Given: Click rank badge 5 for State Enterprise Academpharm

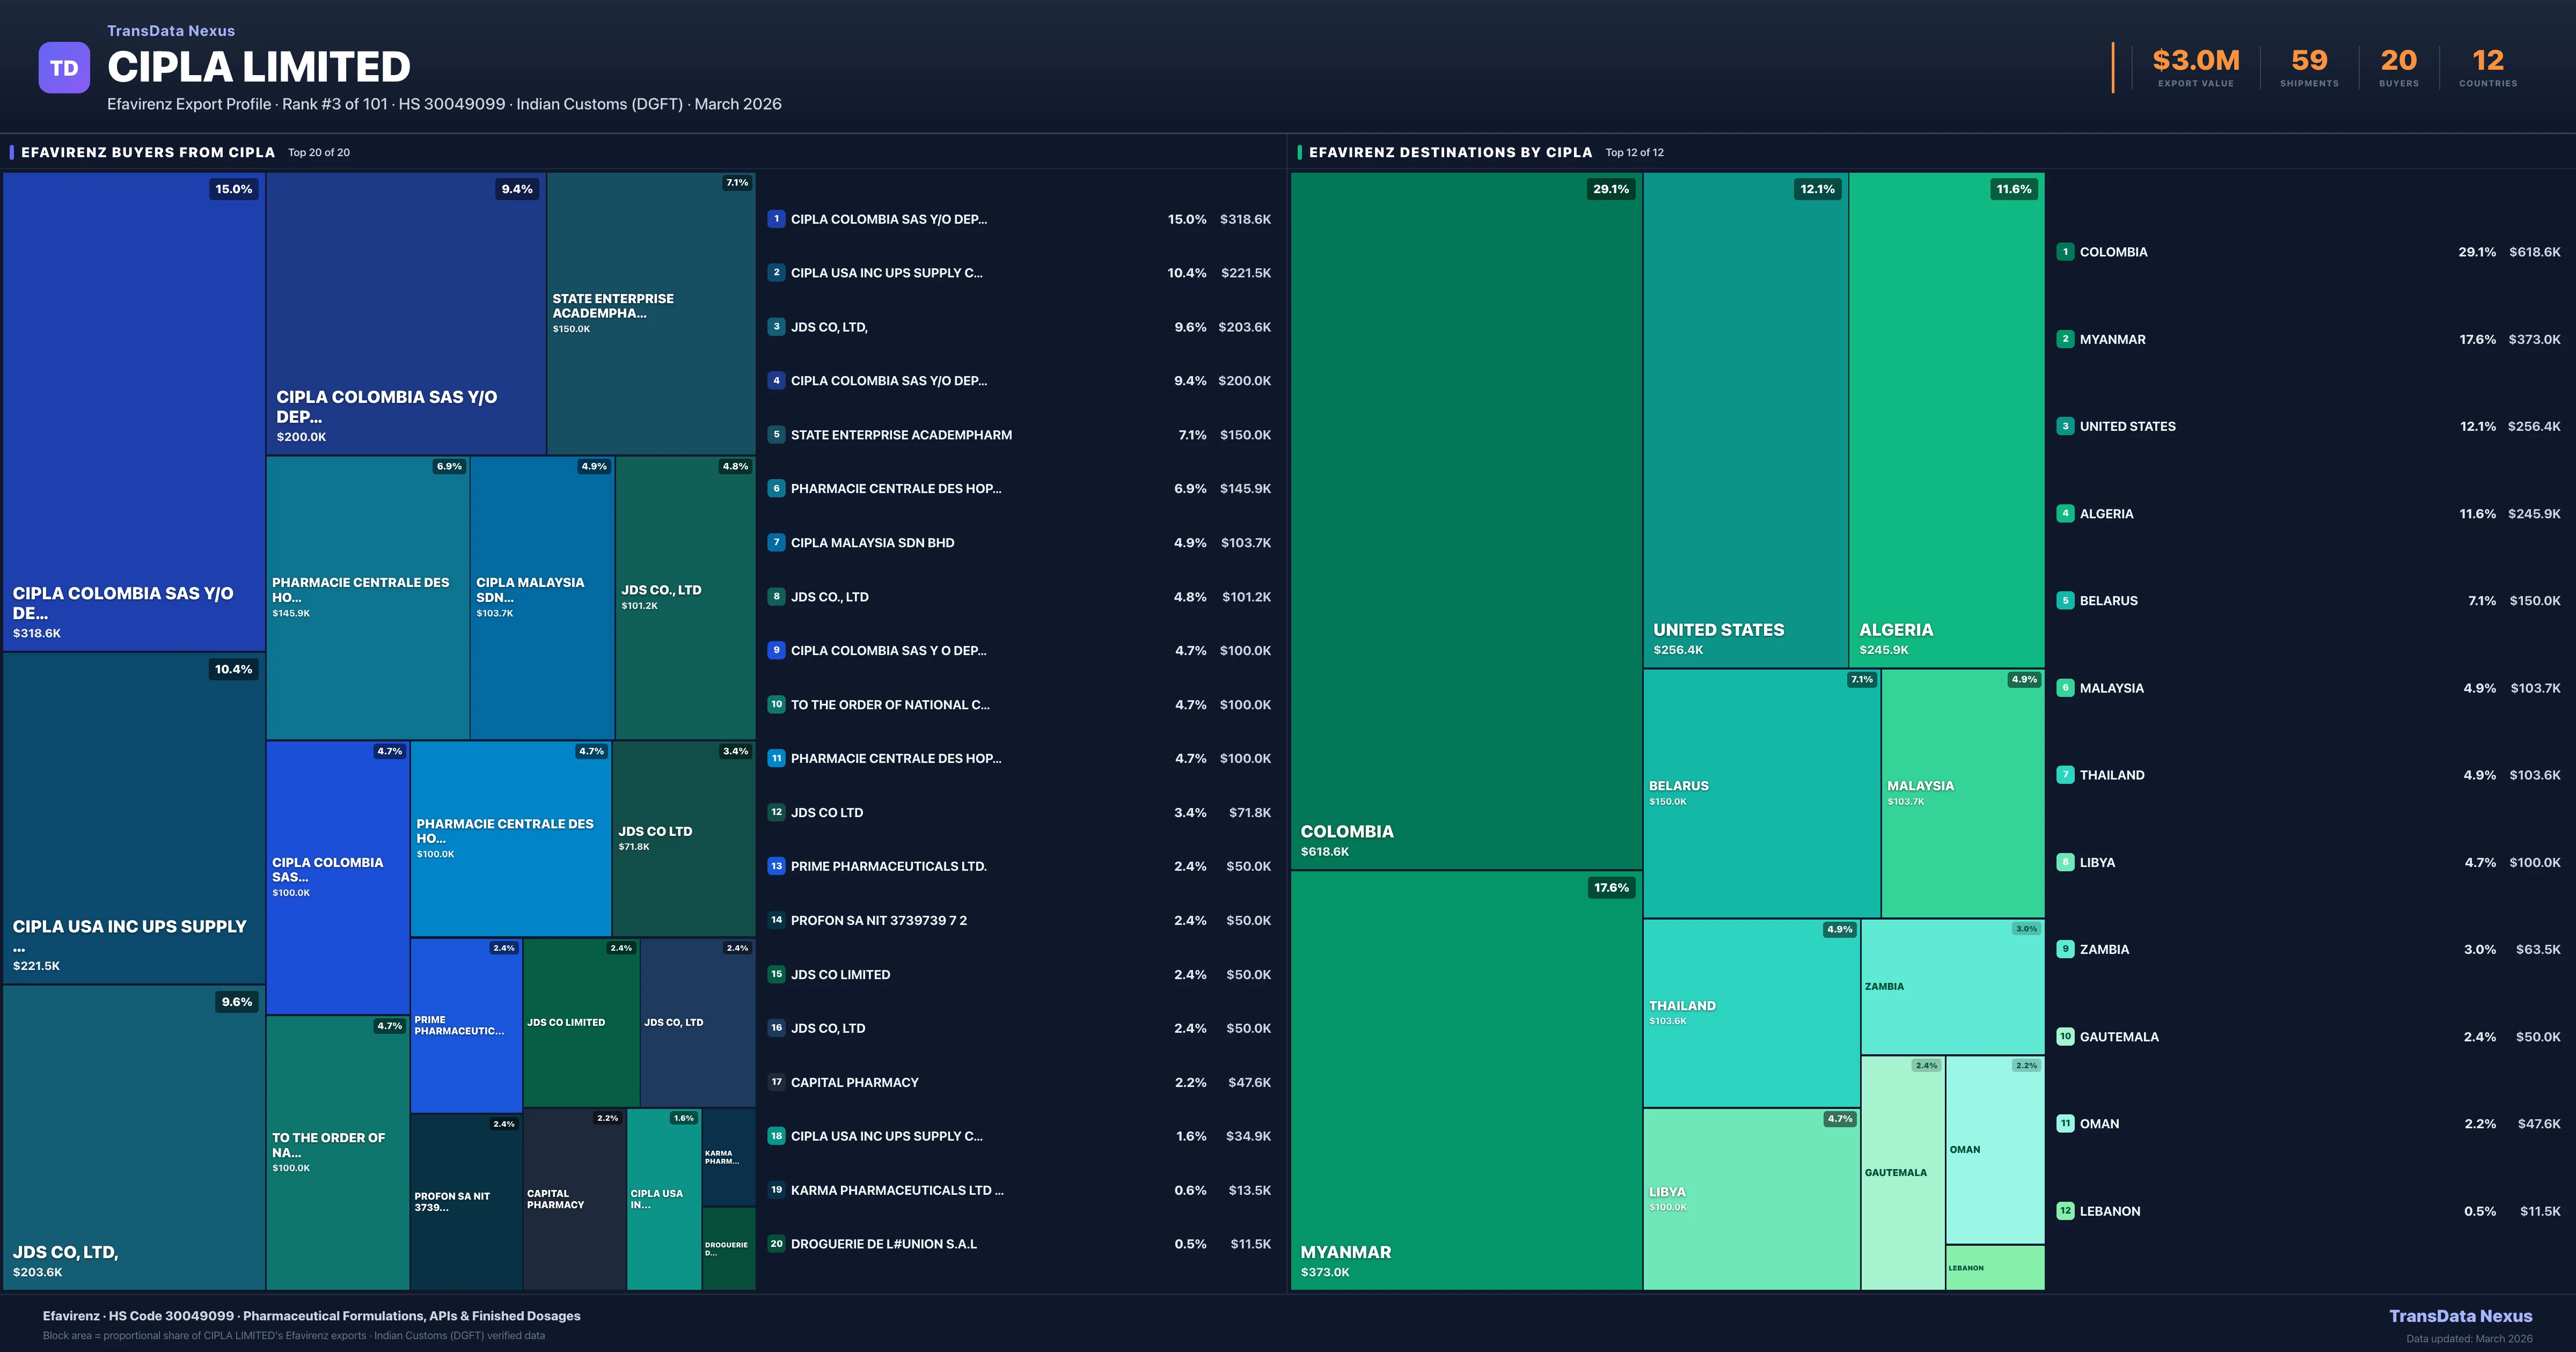Looking at the screenshot, I should 776,435.
